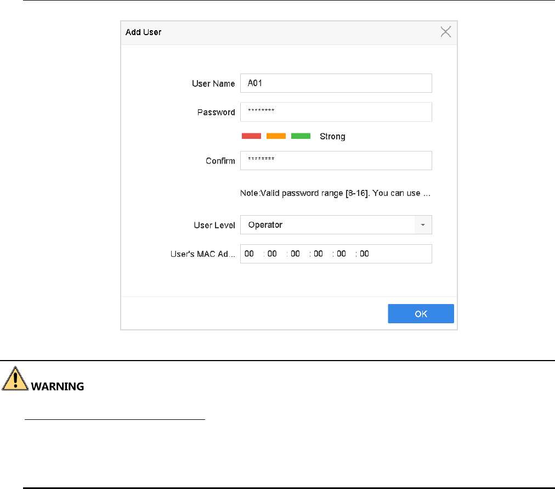Select the last MAC address octet field
The width and height of the screenshot is (555, 489).
pyautogui.click(x=365, y=254)
